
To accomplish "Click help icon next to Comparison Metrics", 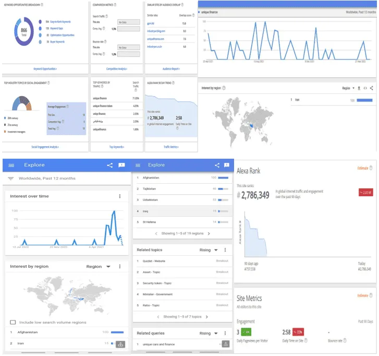I will click(115, 5).
